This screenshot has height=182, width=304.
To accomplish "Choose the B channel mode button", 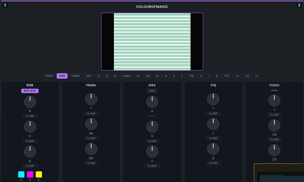I will coord(115,76).
